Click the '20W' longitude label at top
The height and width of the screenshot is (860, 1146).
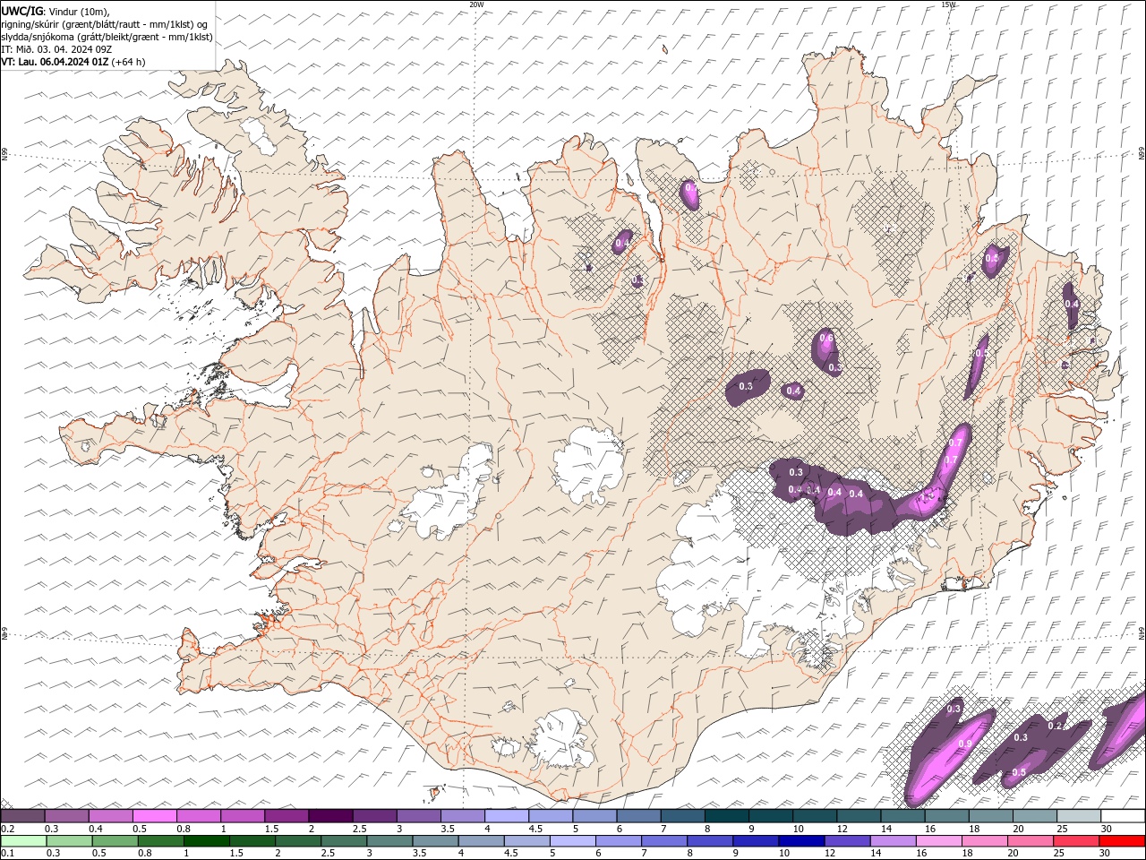pyautogui.click(x=476, y=4)
